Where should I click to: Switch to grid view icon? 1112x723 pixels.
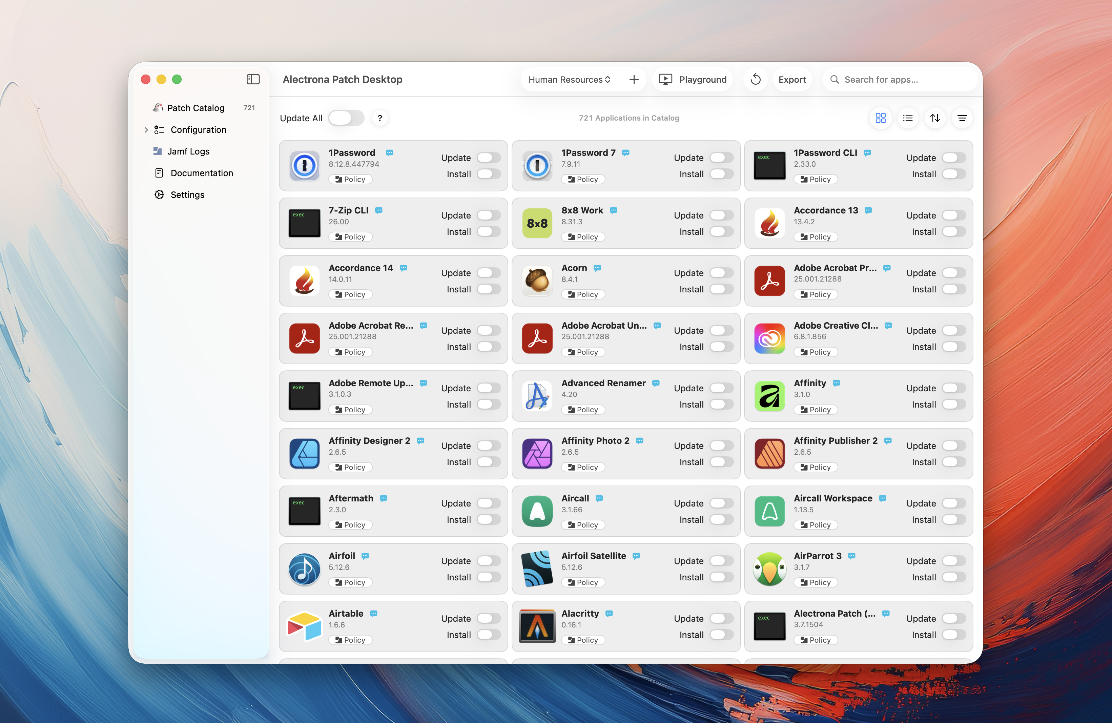(x=880, y=118)
